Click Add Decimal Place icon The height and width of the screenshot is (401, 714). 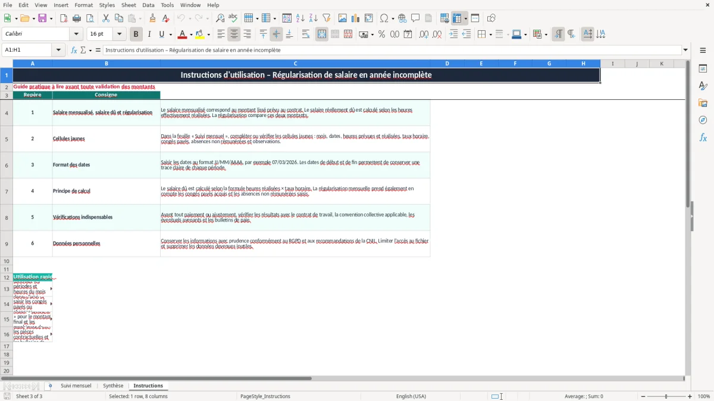[424, 34]
